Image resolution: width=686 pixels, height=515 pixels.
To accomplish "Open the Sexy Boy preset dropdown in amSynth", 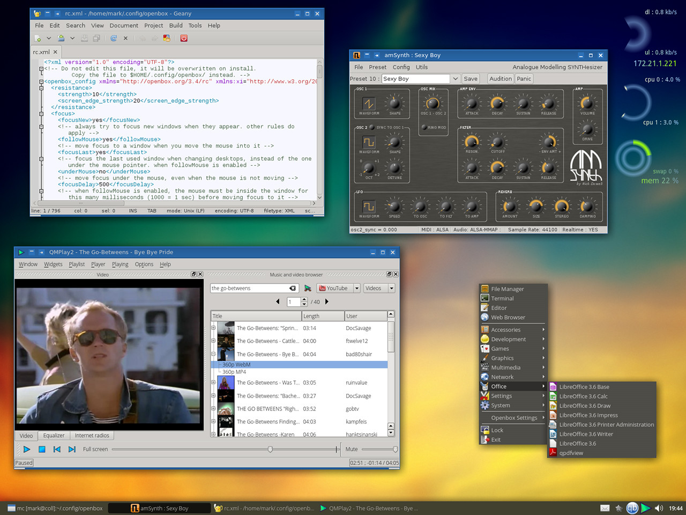I will pos(456,78).
